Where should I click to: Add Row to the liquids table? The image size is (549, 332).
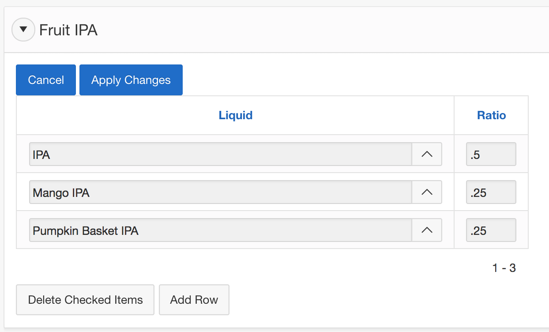(194, 300)
